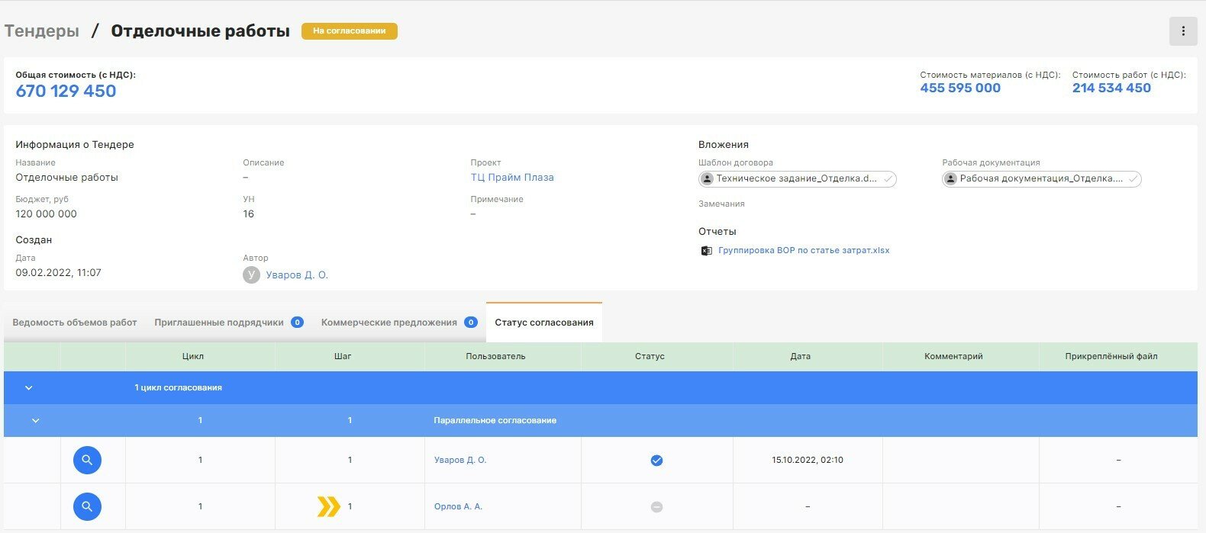Collapse the Параллельное согласование group
This screenshot has height=533, width=1206.
35,421
